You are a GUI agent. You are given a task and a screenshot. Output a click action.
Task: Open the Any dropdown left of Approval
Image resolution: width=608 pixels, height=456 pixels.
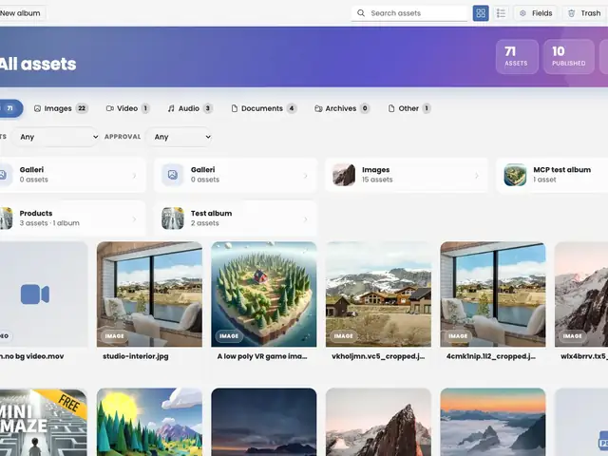55,137
